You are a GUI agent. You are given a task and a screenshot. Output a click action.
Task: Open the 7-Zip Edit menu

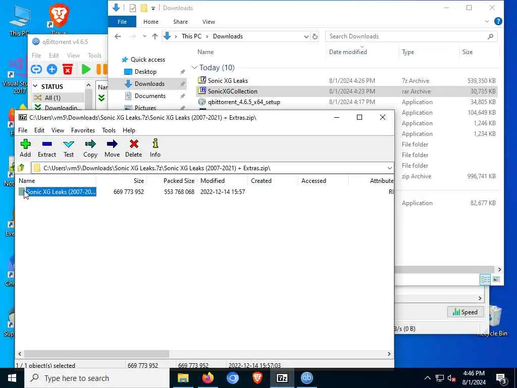tap(39, 130)
